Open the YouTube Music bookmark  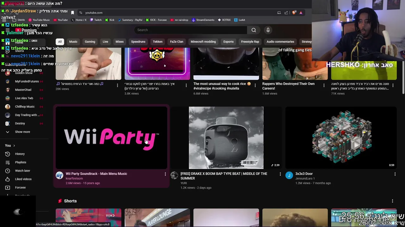[39, 20]
